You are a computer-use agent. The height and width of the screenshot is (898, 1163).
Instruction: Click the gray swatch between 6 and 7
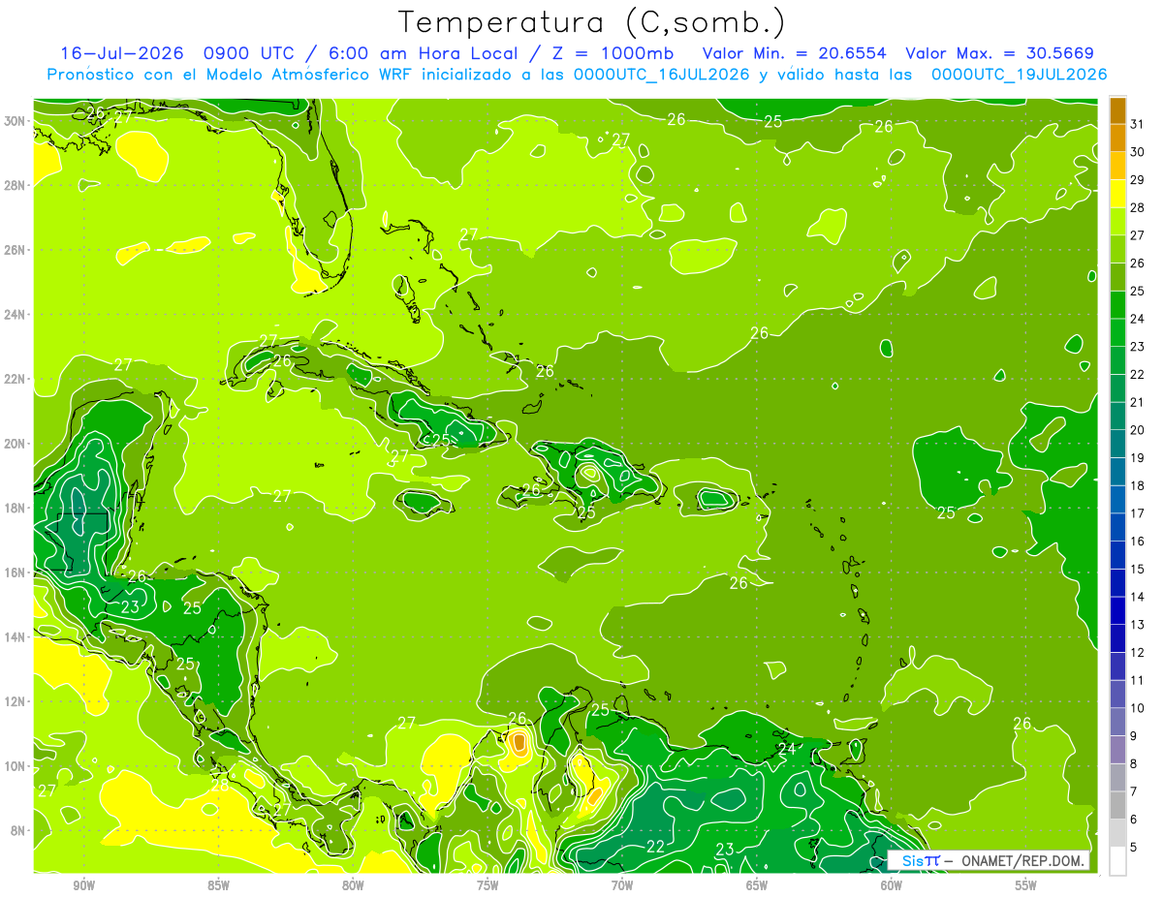coord(1117,805)
